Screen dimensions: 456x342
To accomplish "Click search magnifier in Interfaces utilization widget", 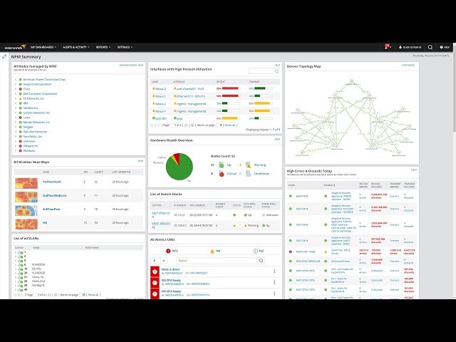I will (277, 71).
